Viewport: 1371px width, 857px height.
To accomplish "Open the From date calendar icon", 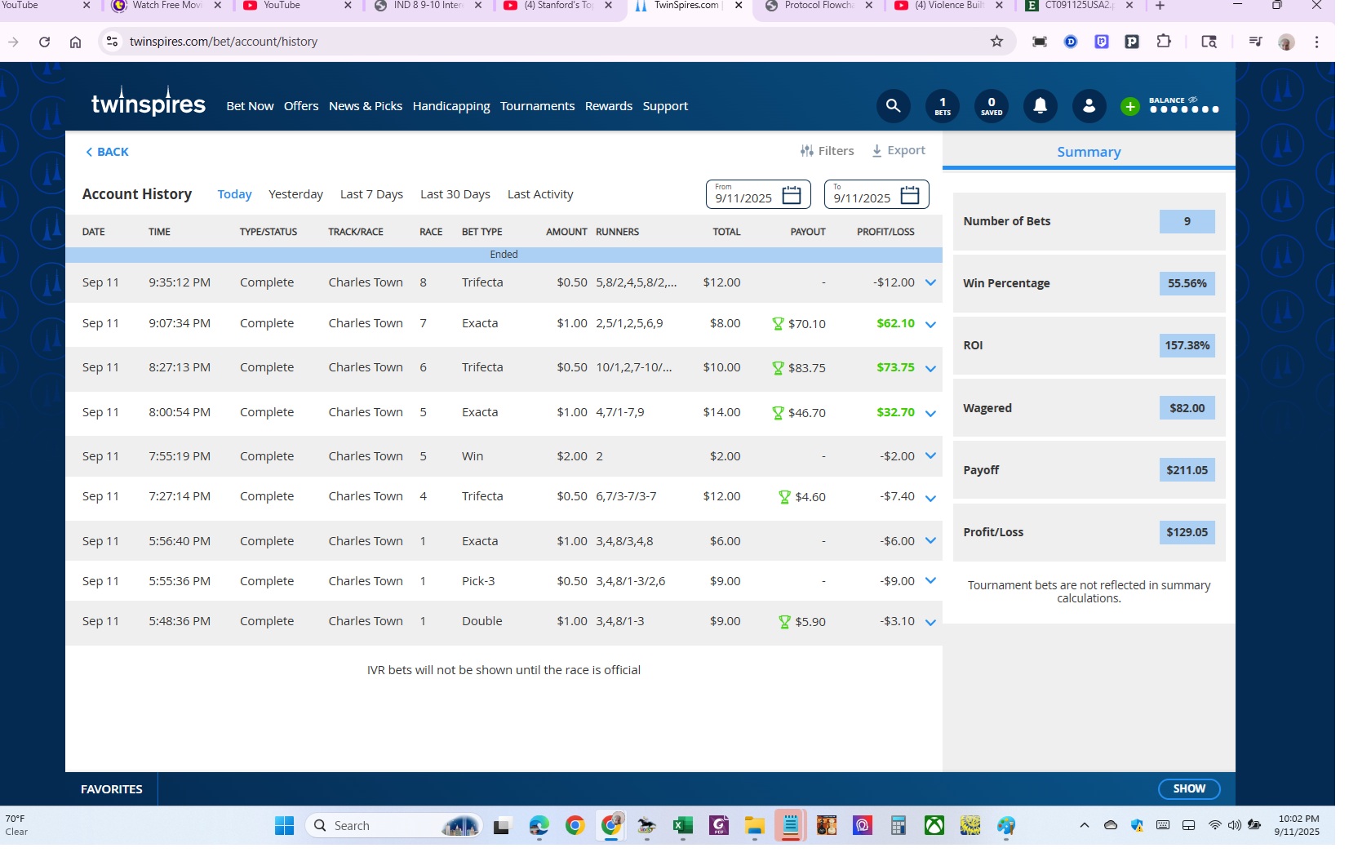I will click(792, 195).
